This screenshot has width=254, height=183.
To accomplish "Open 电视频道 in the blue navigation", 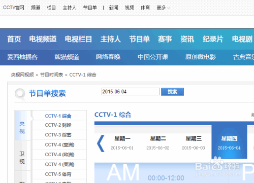I will coord(43,39).
